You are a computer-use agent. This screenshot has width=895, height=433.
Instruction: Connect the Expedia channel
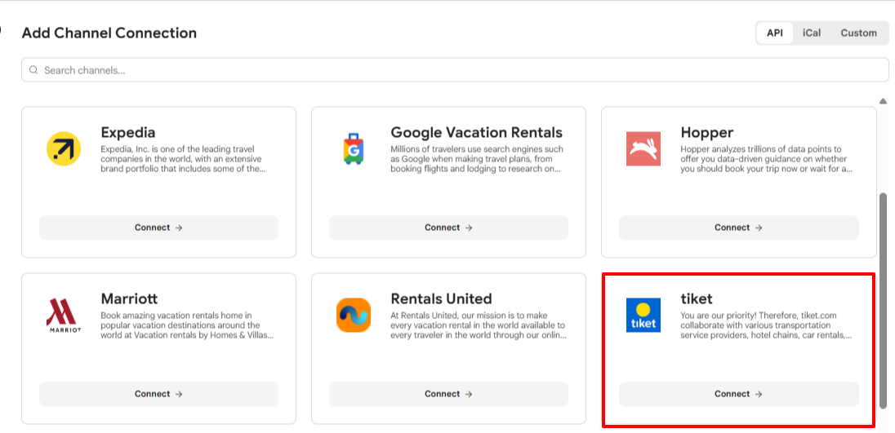(158, 228)
